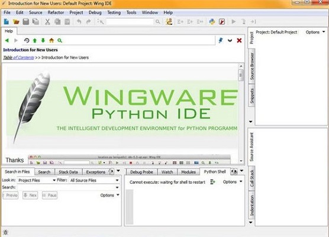This screenshot has width=329, height=237.
Task: Open the Window menu
Action: click(x=150, y=12)
